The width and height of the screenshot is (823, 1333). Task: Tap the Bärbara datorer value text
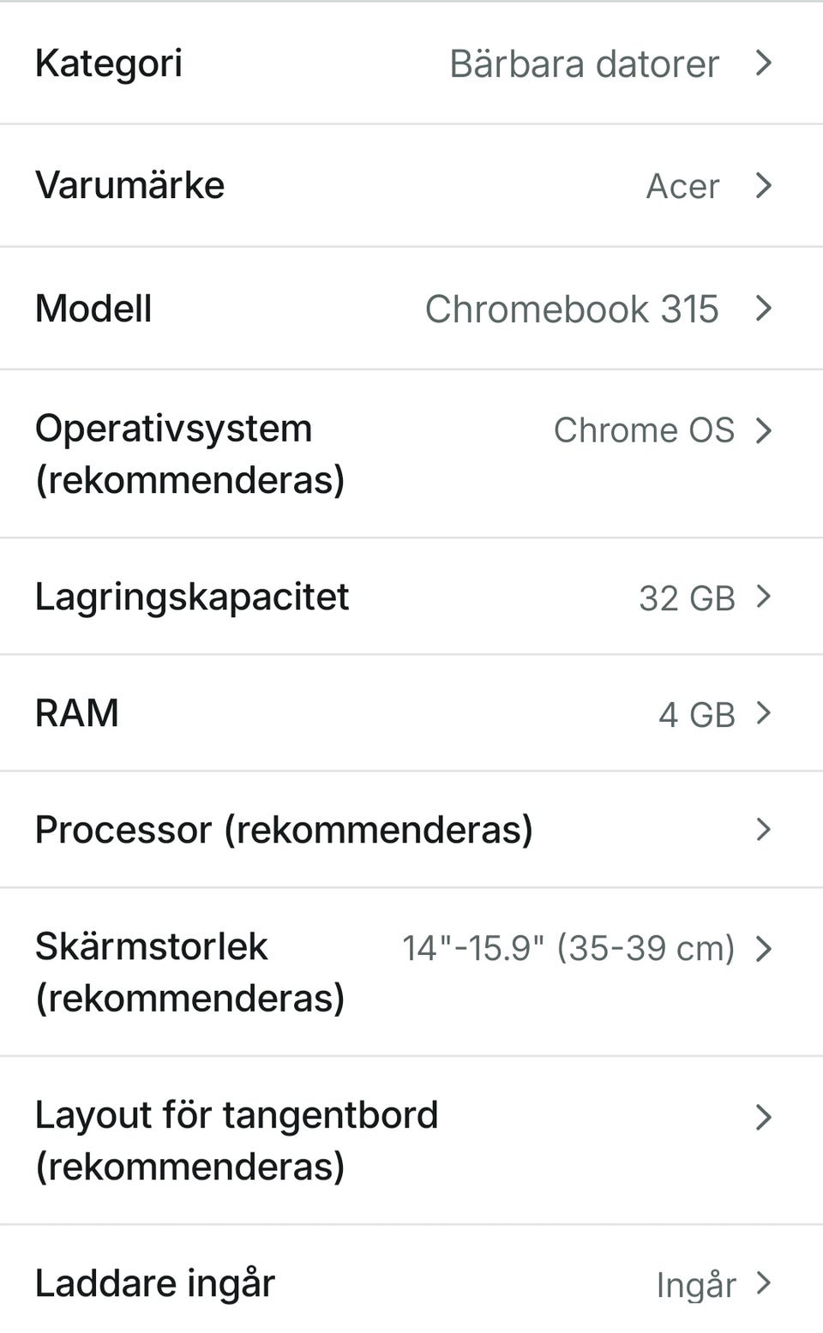pos(584,64)
